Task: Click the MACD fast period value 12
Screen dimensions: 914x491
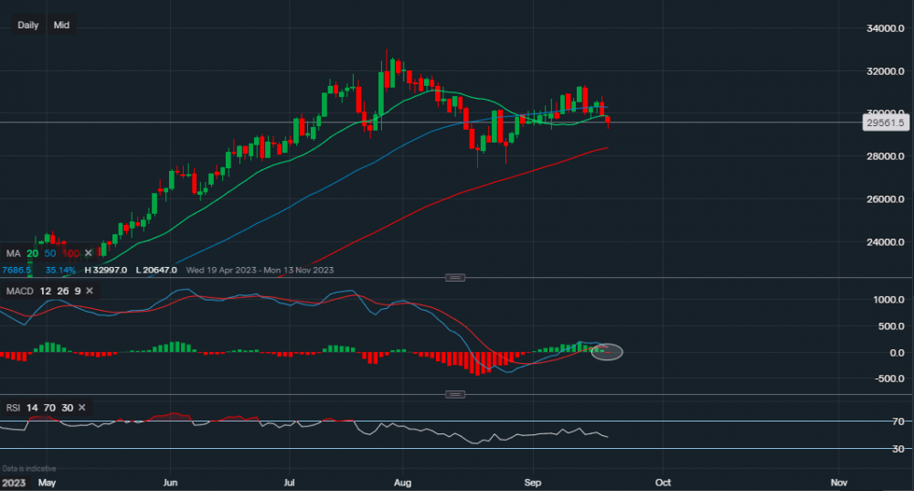Action: [x=47, y=290]
